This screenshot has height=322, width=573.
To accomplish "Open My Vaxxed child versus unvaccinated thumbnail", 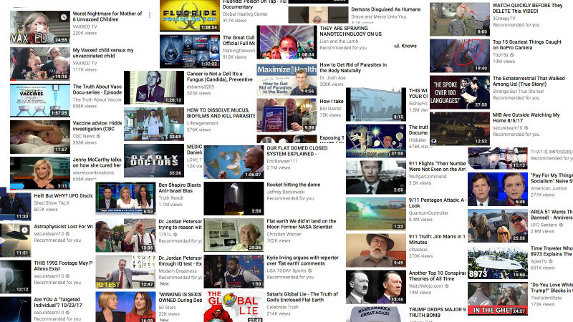I will pyautogui.click(x=40, y=64).
